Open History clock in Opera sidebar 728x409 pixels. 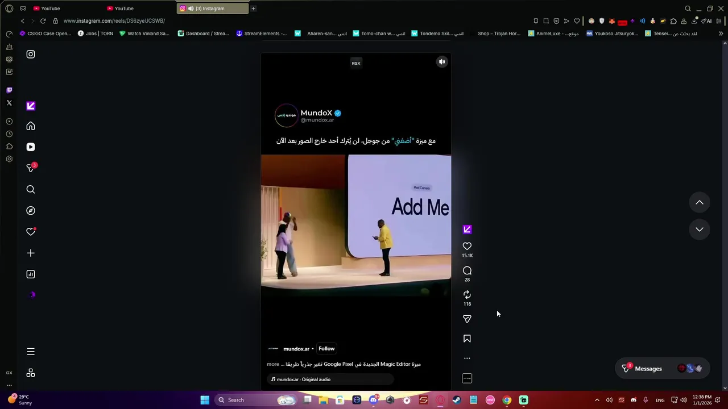click(x=9, y=134)
